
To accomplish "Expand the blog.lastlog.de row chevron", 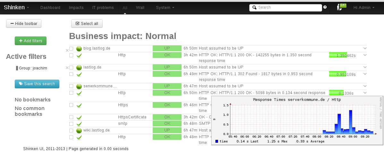I will point(365,48).
